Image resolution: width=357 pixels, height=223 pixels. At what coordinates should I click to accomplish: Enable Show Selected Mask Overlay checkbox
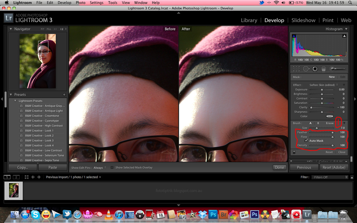click(x=112, y=167)
